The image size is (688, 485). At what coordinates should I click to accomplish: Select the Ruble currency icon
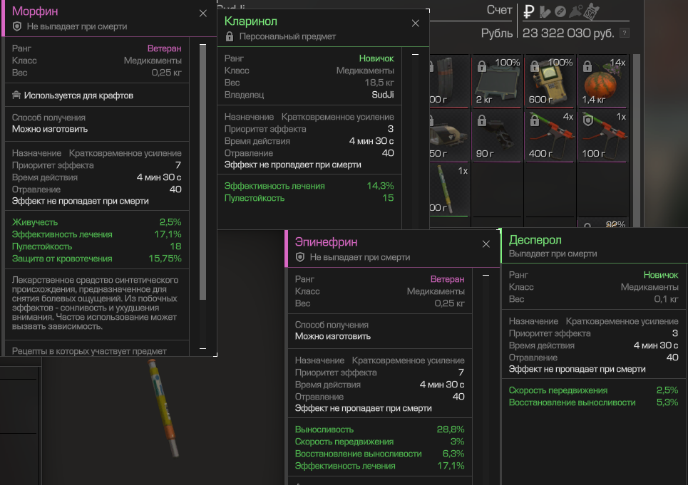[x=529, y=11]
